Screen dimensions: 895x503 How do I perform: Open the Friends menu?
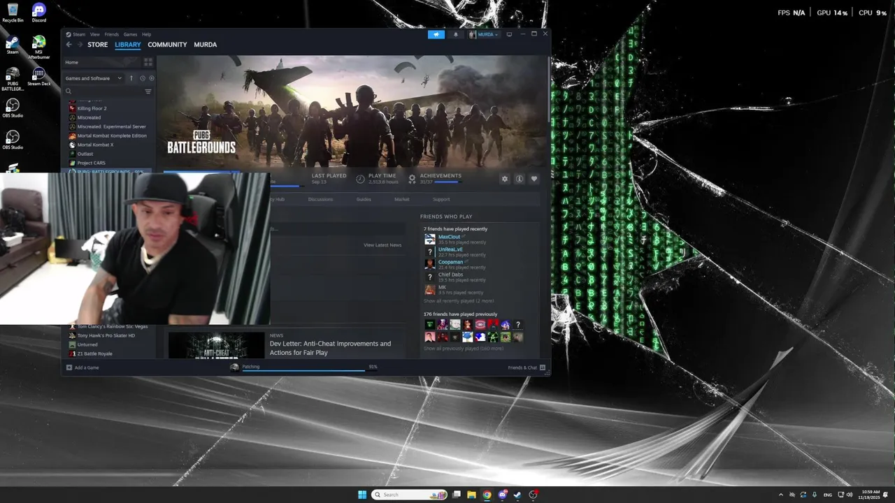click(x=112, y=34)
